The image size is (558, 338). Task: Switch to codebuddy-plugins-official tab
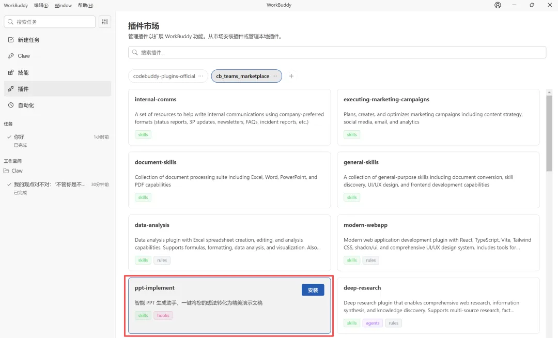click(x=164, y=76)
